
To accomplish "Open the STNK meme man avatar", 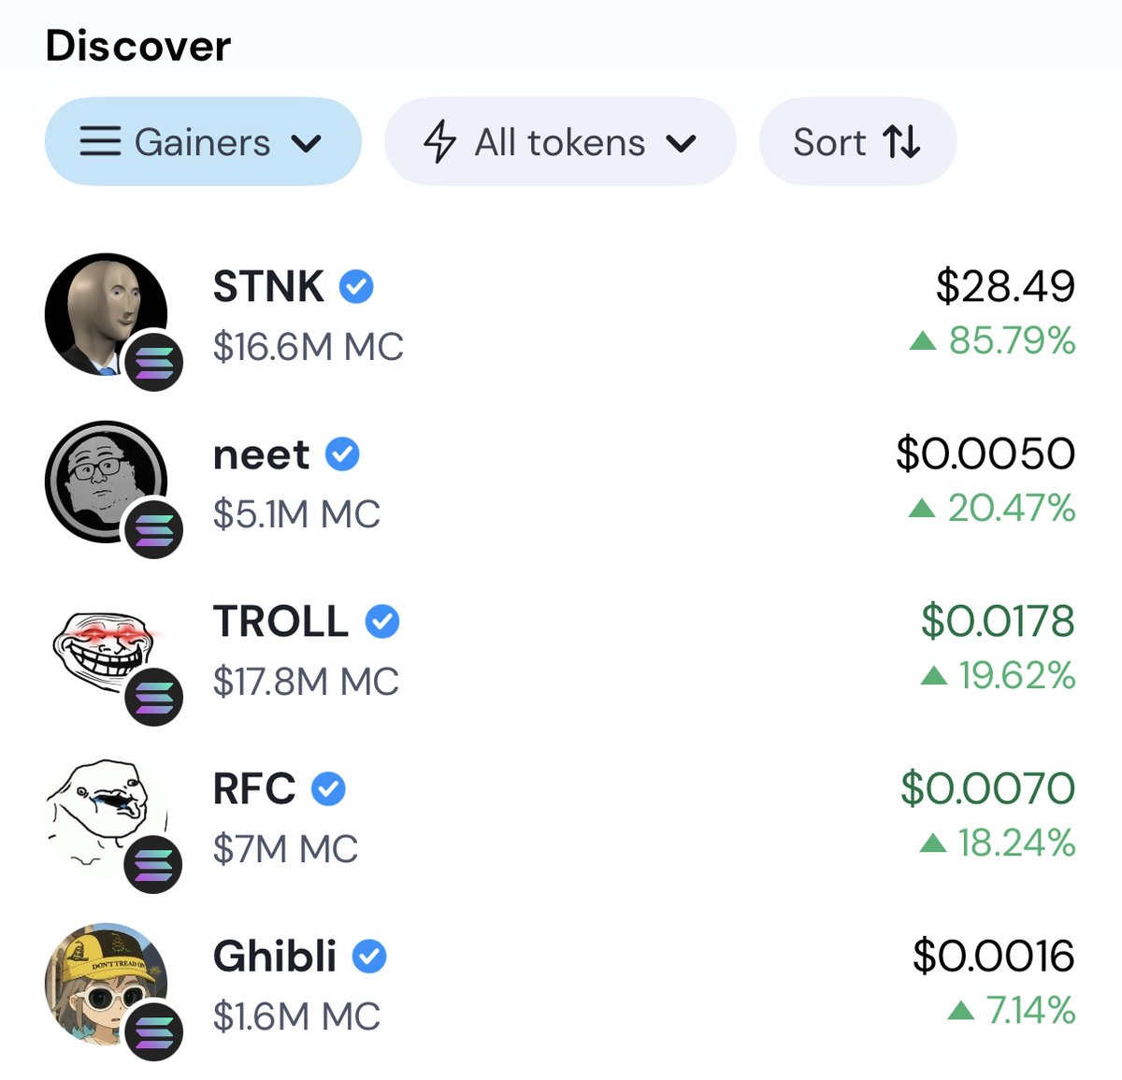I will pyautogui.click(x=106, y=314).
